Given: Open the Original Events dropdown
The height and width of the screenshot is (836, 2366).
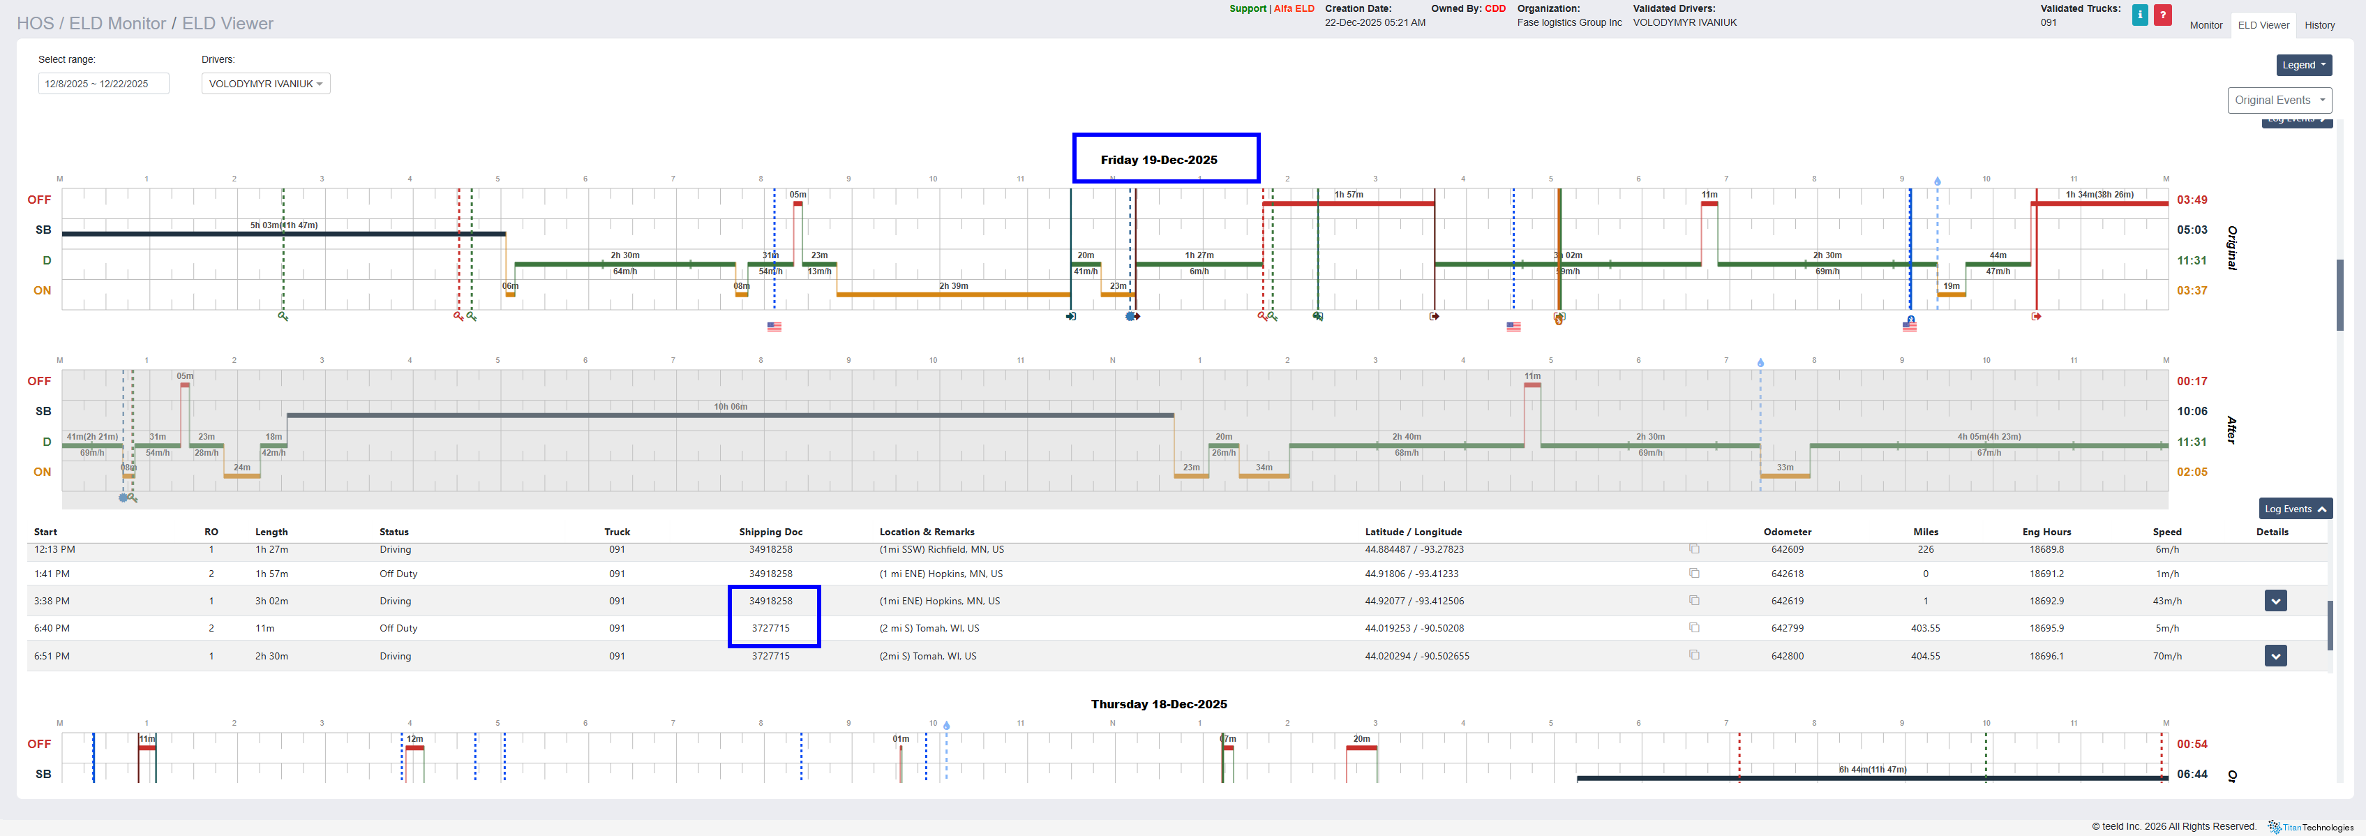Looking at the screenshot, I should [2279, 100].
